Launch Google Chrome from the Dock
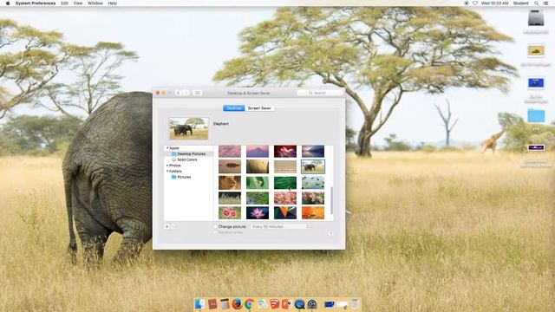 coord(249,304)
